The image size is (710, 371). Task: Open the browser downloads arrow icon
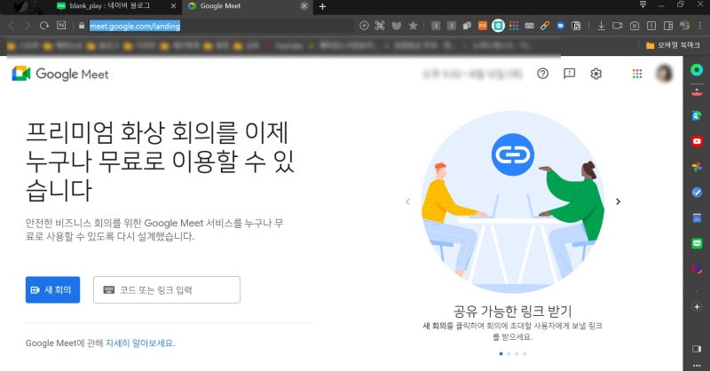pos(602,26)
